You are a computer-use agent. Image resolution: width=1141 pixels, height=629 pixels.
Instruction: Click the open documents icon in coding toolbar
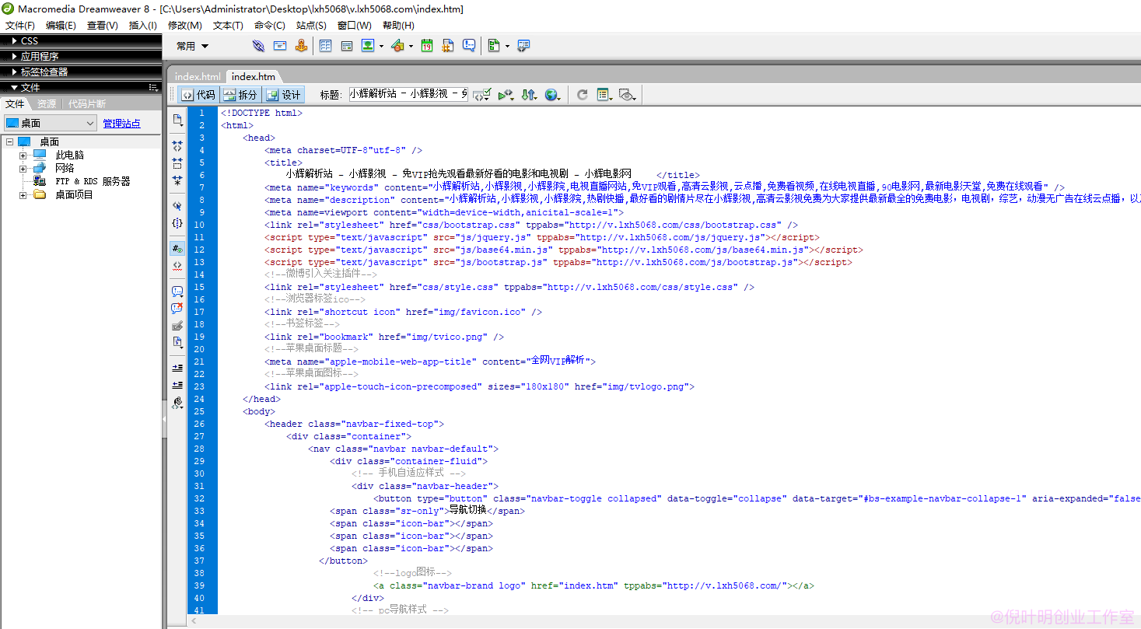[x=177, y=121]
